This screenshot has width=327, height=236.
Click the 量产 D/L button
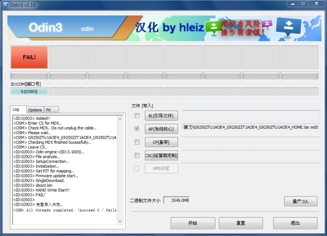point(301,201)
